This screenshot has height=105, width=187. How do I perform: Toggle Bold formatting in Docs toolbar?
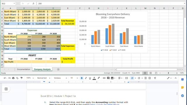(82, 78)
